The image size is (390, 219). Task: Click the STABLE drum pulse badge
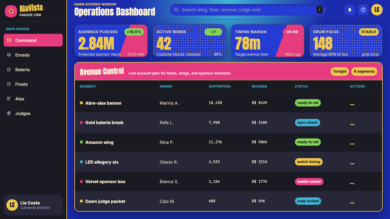(369, 32)
